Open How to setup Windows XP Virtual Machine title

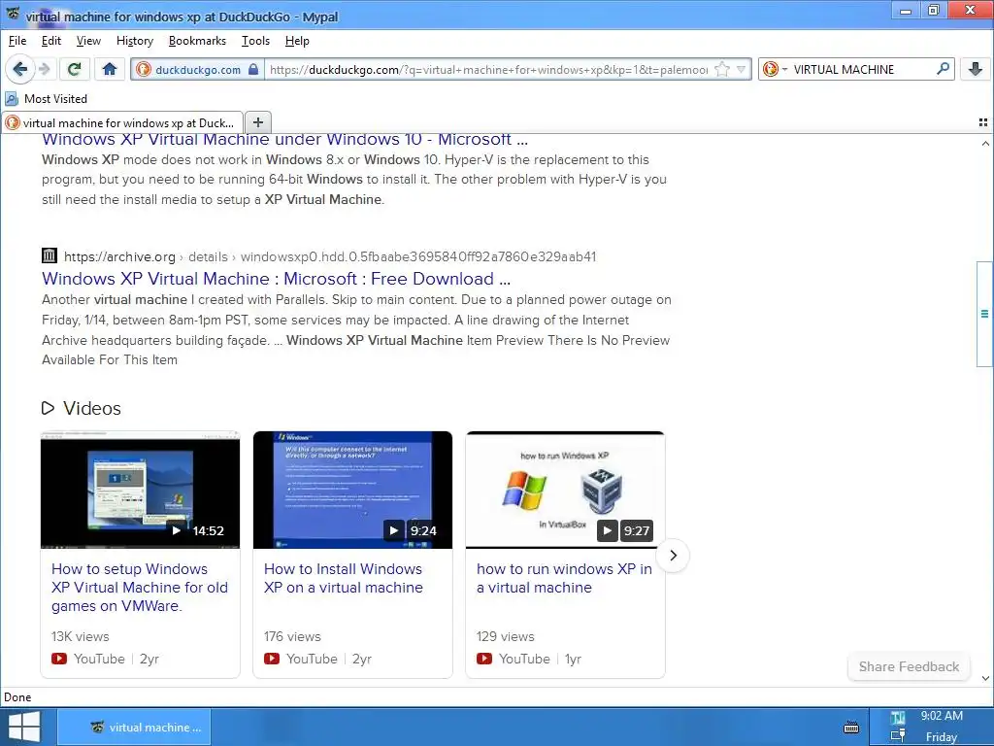point(140,588)
